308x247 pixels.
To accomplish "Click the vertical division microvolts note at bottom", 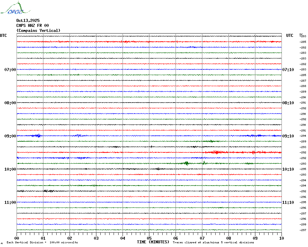I will 42,243.
